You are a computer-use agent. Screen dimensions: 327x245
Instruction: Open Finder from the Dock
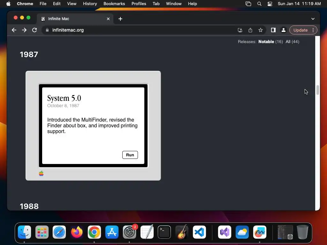(x=24, y=232)
